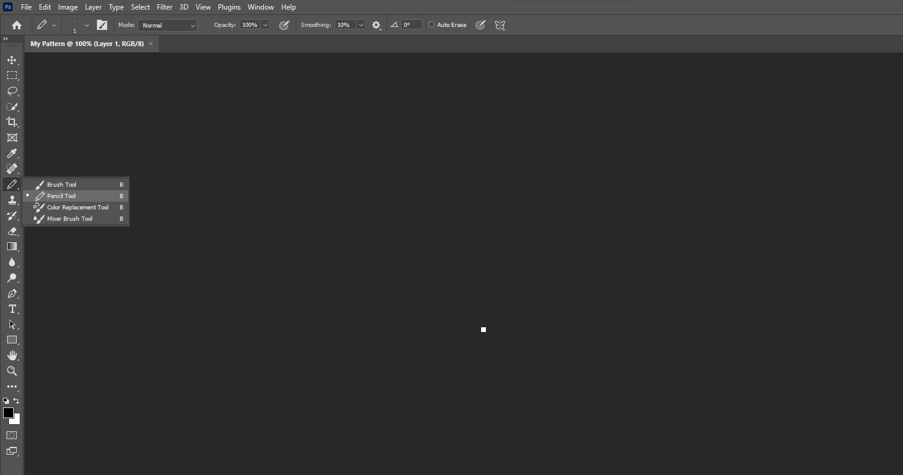Pick the Eyedropper tool
903x475 pixels.
coord(12,153)
